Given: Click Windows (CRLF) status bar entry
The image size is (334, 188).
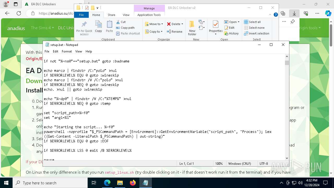Looking at the screenshot, I should (x=240, y=164).
